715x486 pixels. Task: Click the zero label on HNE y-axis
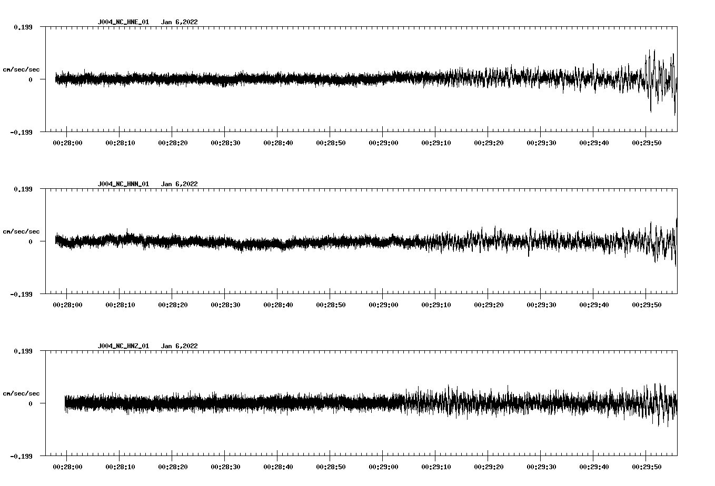(31, 79)
